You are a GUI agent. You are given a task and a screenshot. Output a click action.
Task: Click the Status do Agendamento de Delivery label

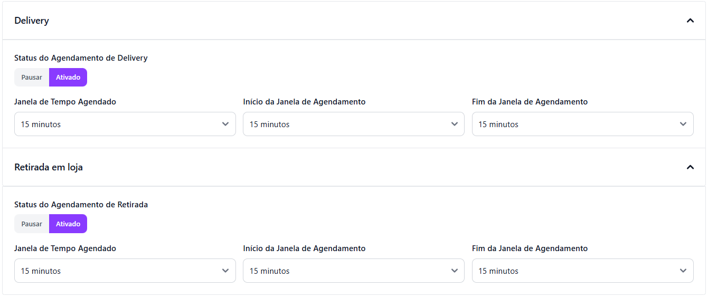(81, 58)
